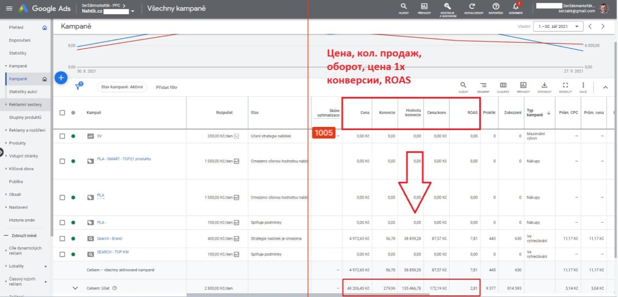
Task: Tick the Search - Brand campaign checkbox
Action: coord(62,238)
